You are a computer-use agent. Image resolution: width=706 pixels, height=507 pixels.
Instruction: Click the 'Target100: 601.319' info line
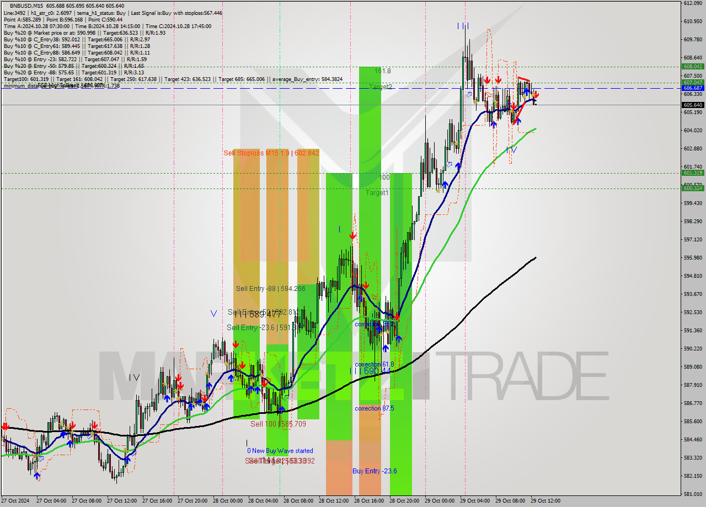pyautogui.click(x=173, y=79)
